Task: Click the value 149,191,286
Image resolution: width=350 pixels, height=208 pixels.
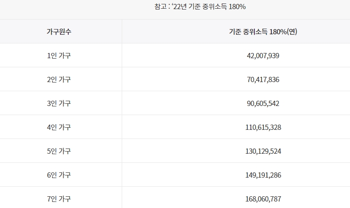Action: [263, 175]
